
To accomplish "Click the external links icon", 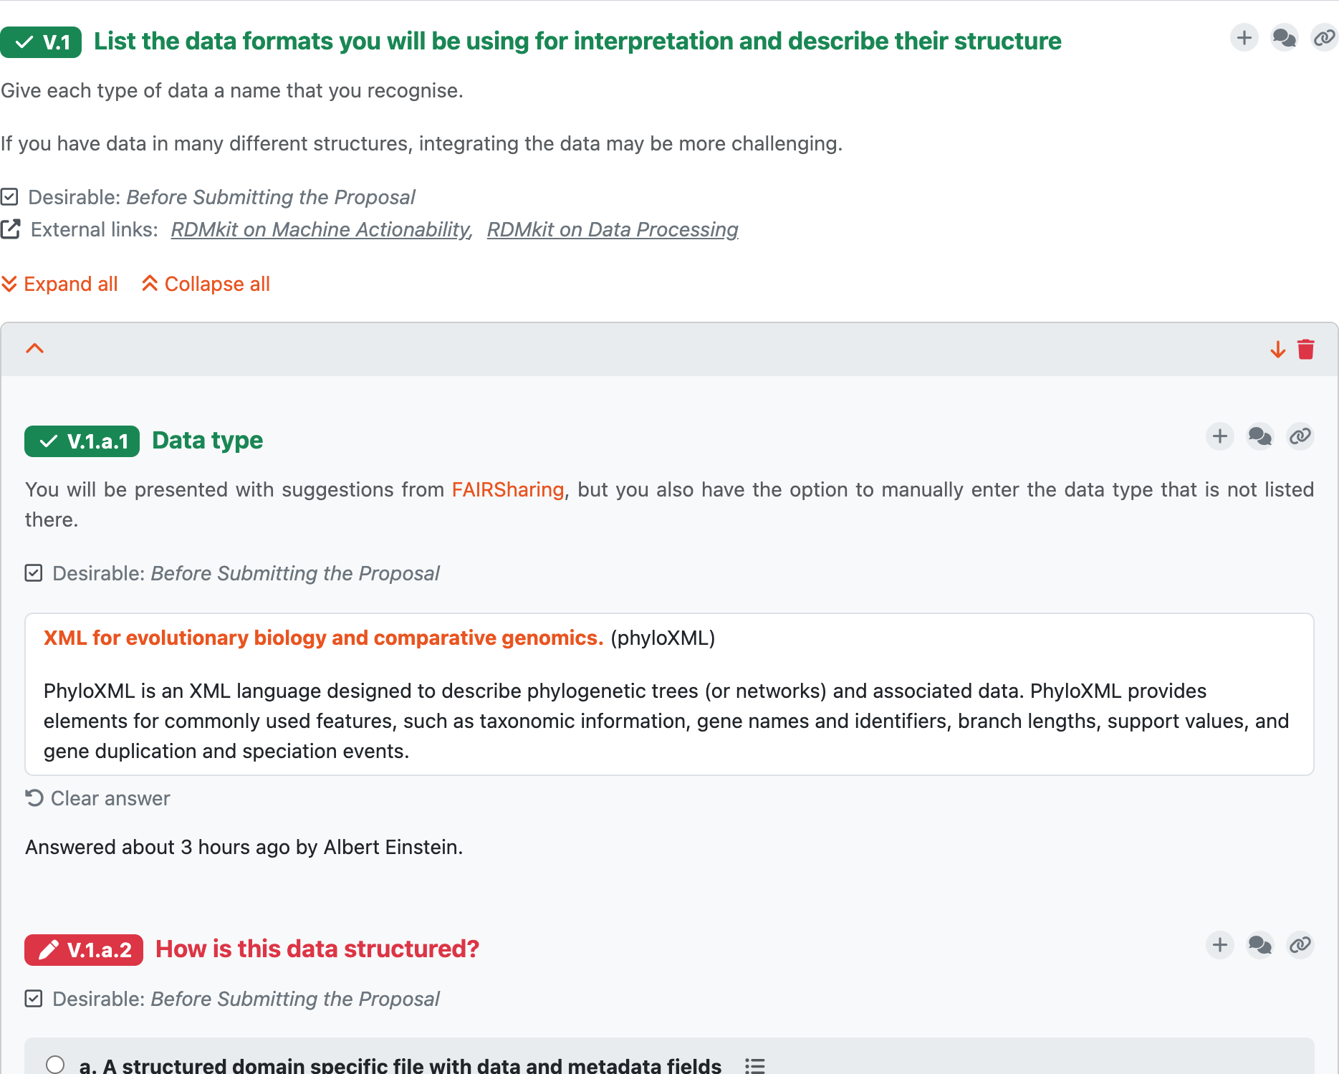I will point(11,229).
